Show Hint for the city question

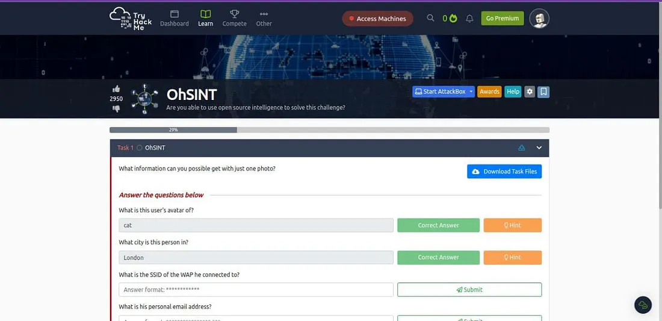click(x=512, y=257)
